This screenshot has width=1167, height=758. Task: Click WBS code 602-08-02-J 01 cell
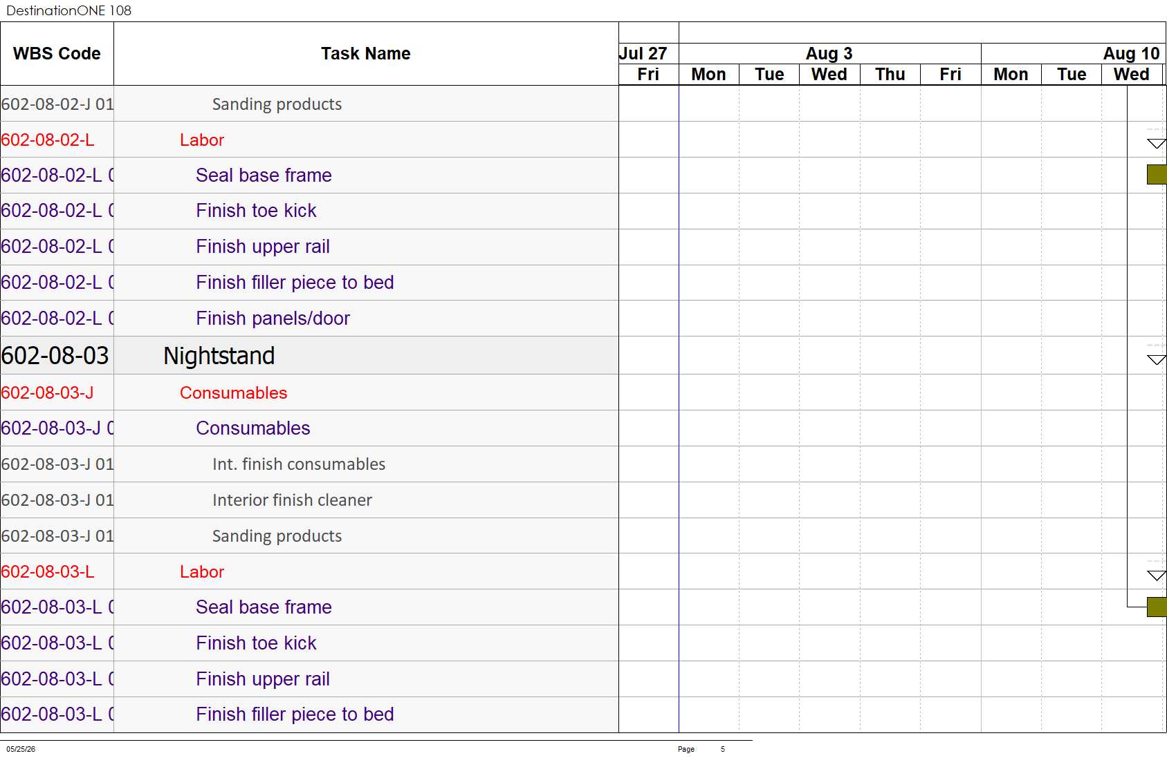click(57, 104)
